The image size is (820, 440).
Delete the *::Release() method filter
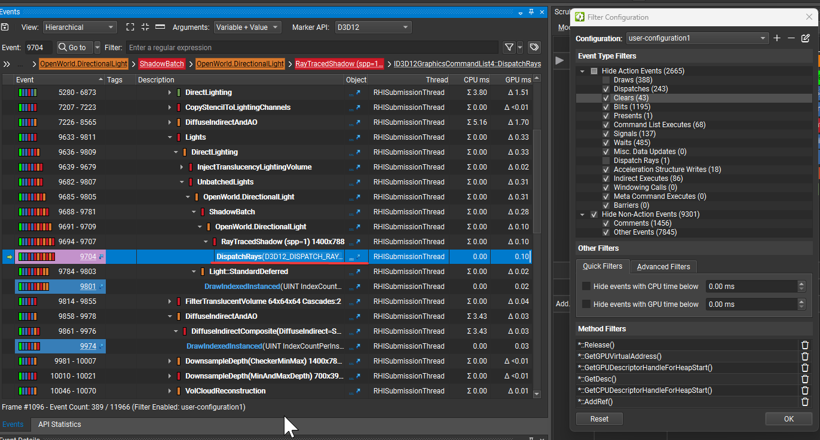click(x=805, y=345)
